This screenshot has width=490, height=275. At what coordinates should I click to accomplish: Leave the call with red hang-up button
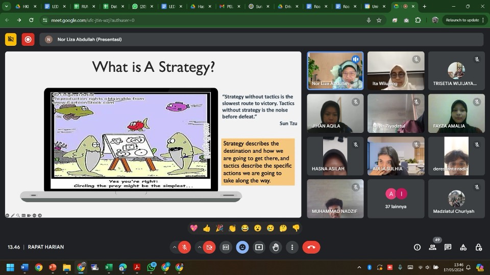(x=311, y=248)
